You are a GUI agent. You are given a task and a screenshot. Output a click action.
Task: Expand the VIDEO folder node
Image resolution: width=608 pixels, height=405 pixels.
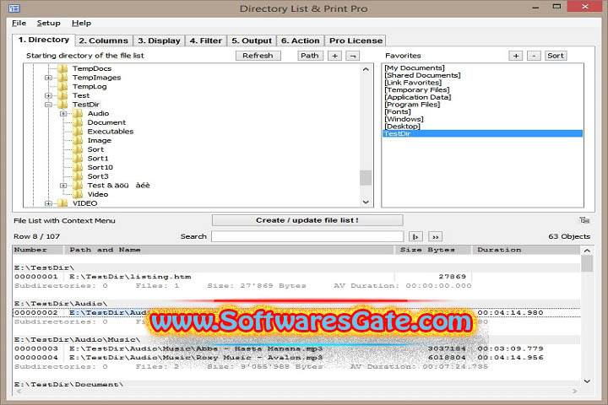(48, 203)
